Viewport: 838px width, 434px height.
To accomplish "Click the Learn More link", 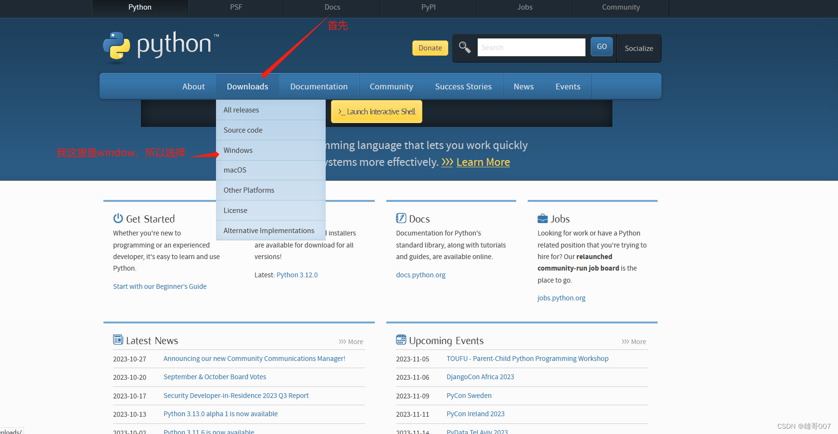I will [483, 162].
